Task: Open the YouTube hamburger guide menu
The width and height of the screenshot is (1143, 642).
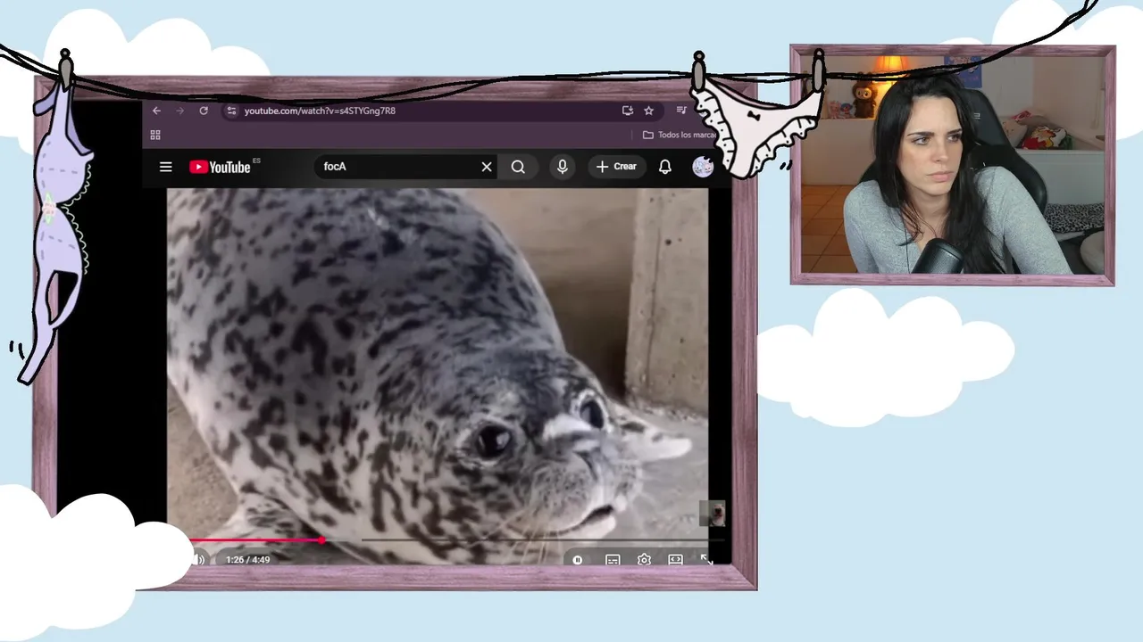Action: click(165, 167)
